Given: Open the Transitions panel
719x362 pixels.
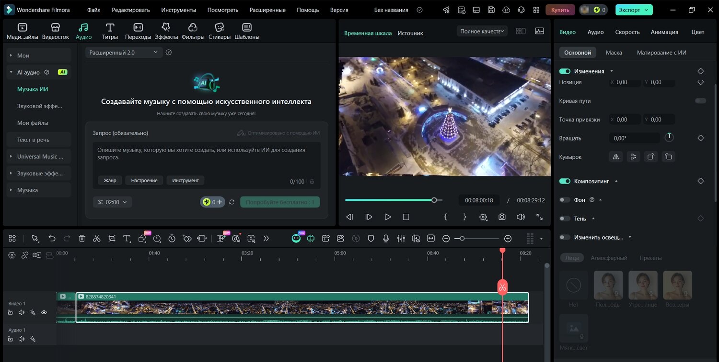Looking at the screenshot, I should point(138,31).
